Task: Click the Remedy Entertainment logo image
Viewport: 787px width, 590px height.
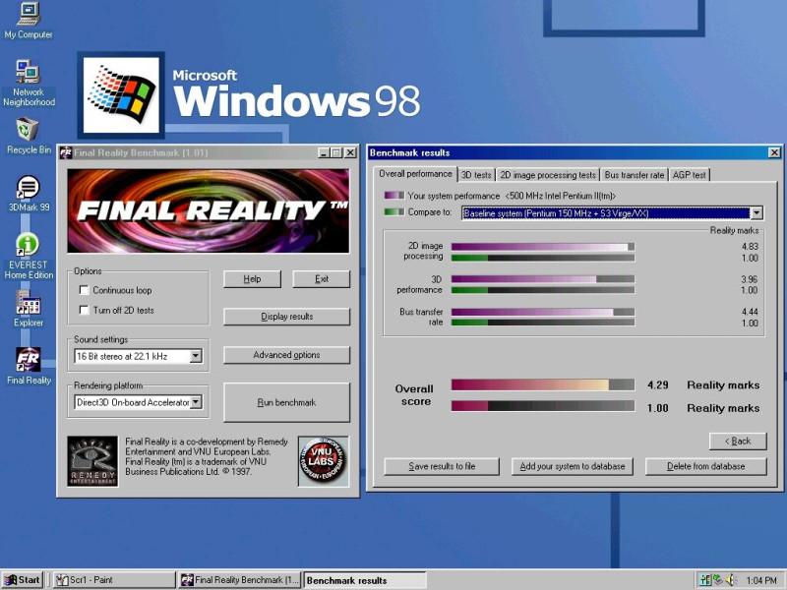Action: pos(92,461)
